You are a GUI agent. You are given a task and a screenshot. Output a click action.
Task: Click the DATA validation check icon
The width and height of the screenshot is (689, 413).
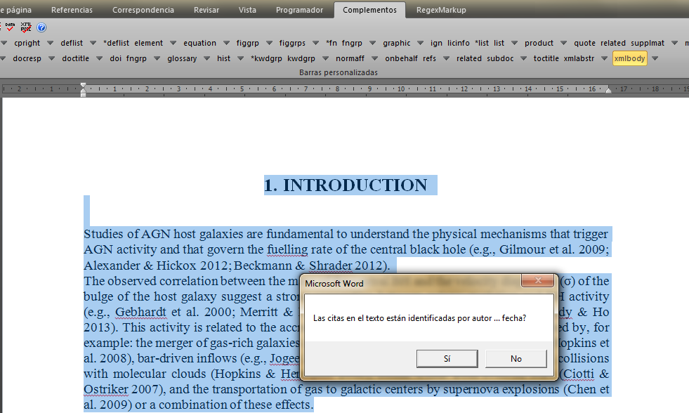coord(11,27)
